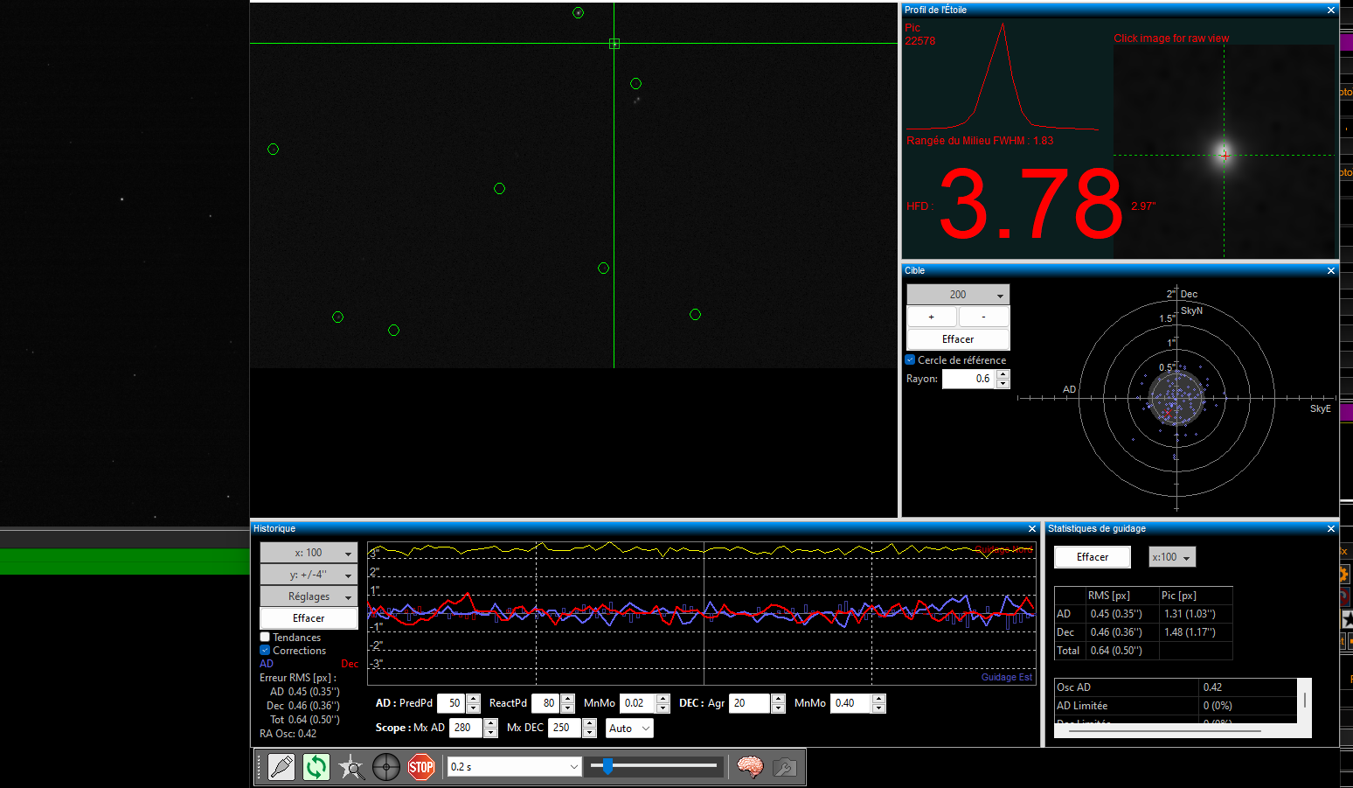Open the brain advanced settings icon
The image size is (1353, 788).
tap(750, 767)
